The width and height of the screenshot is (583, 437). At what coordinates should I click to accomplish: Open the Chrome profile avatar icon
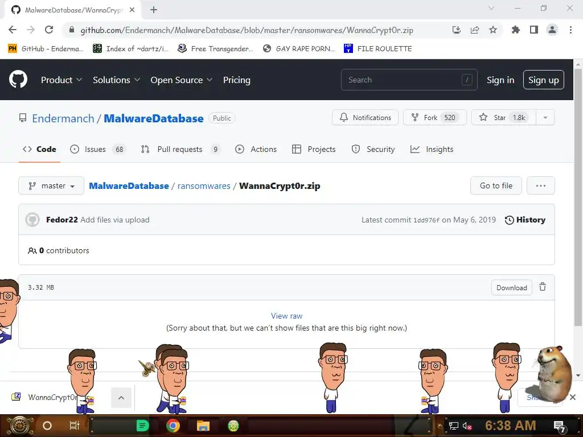(x=552, y=30)
